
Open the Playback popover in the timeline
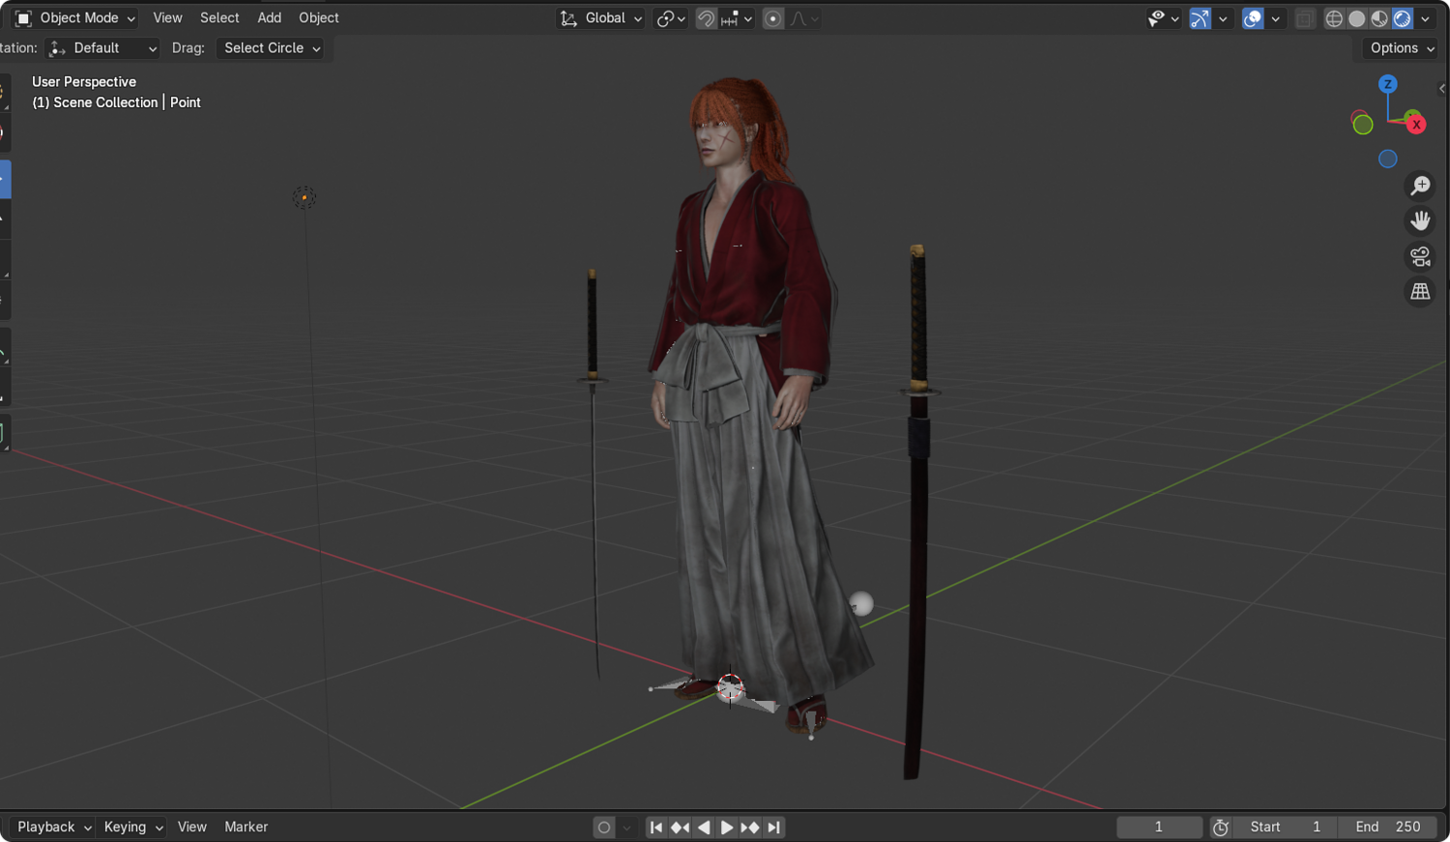point(53,827)
